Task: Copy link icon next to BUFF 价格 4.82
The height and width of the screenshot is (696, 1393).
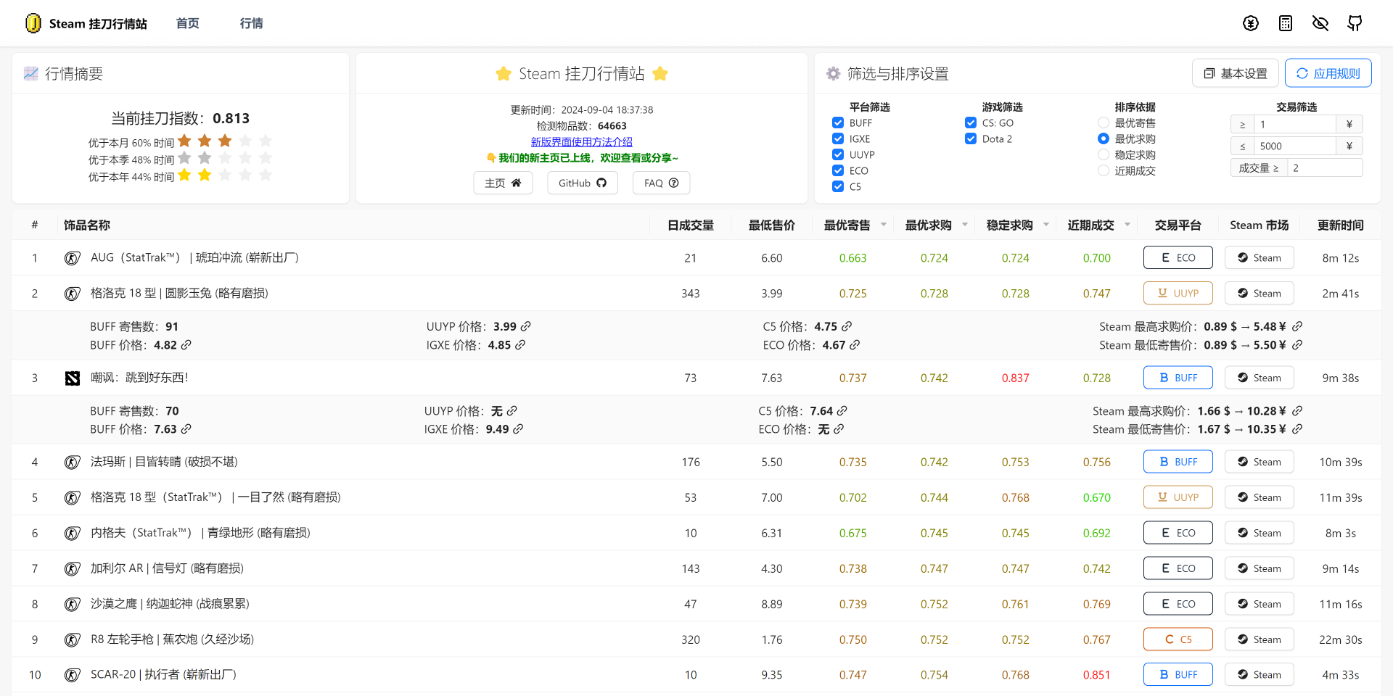Action: (x=186, y=345)
